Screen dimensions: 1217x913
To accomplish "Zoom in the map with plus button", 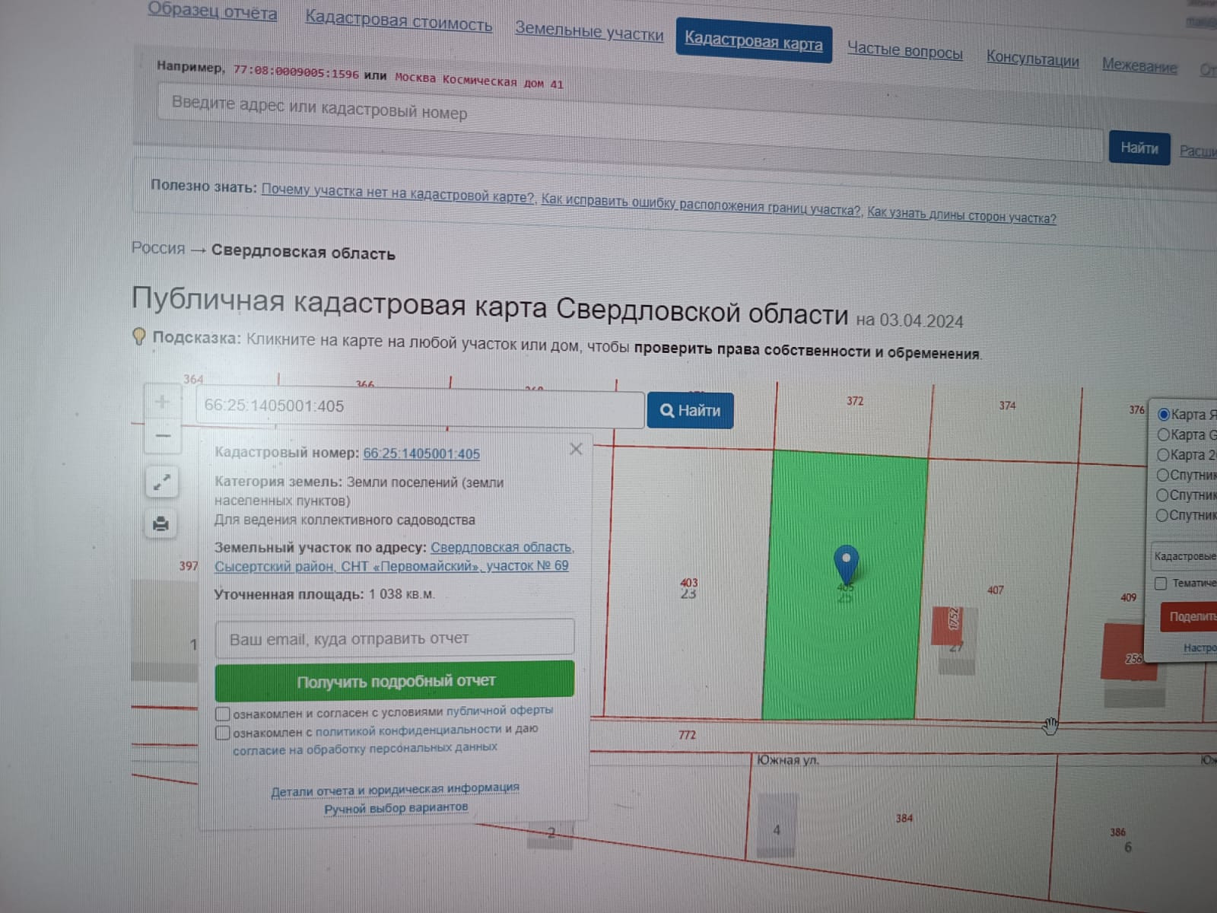I will pyautogui.click(x=162, y=402).
